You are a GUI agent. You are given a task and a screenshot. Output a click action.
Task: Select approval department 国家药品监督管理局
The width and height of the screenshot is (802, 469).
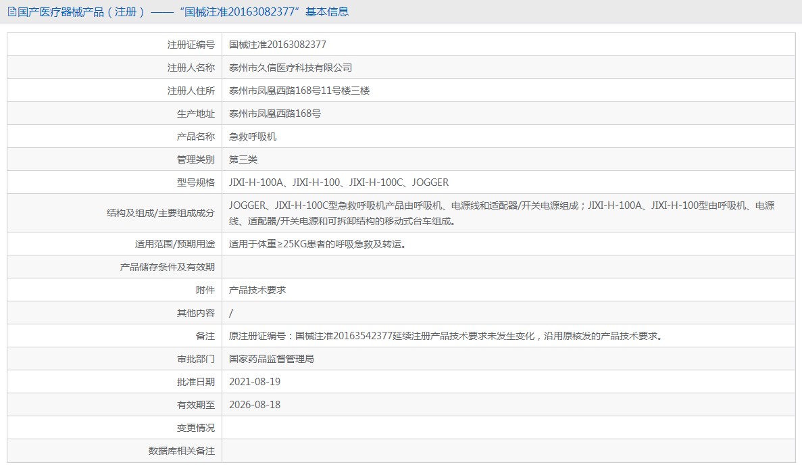click(271, 359)
